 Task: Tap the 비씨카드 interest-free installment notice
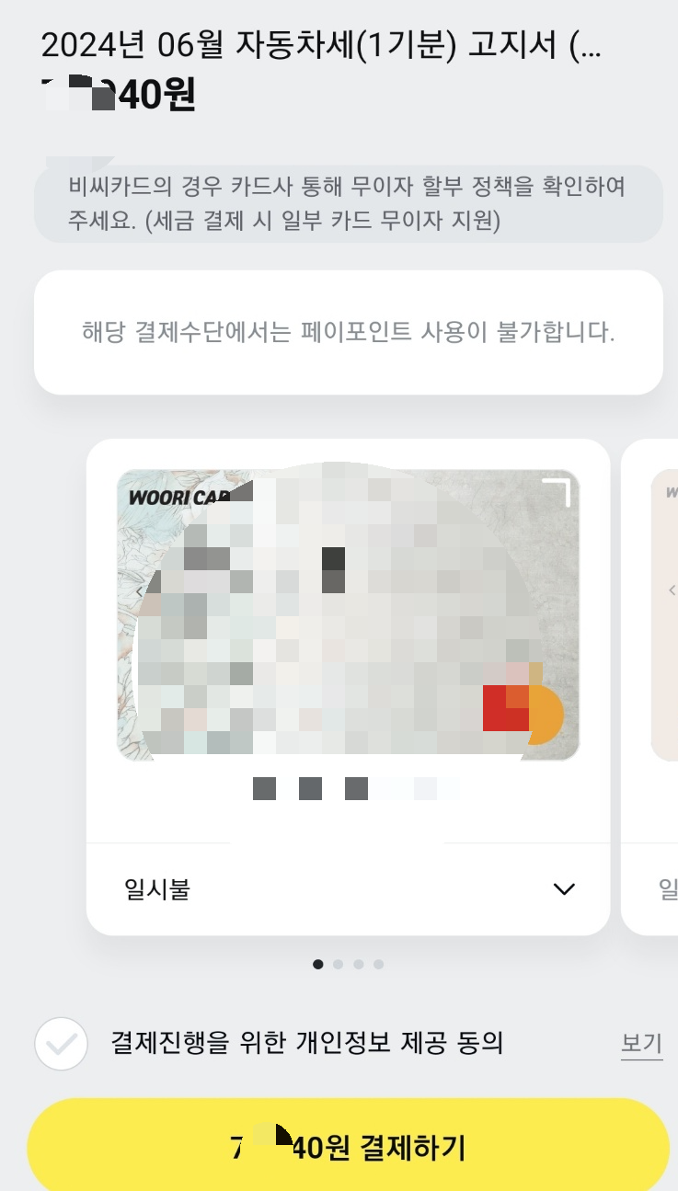348,204
